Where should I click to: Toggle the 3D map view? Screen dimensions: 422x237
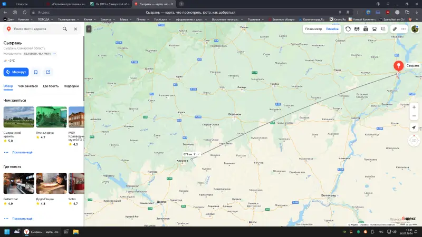414,141
